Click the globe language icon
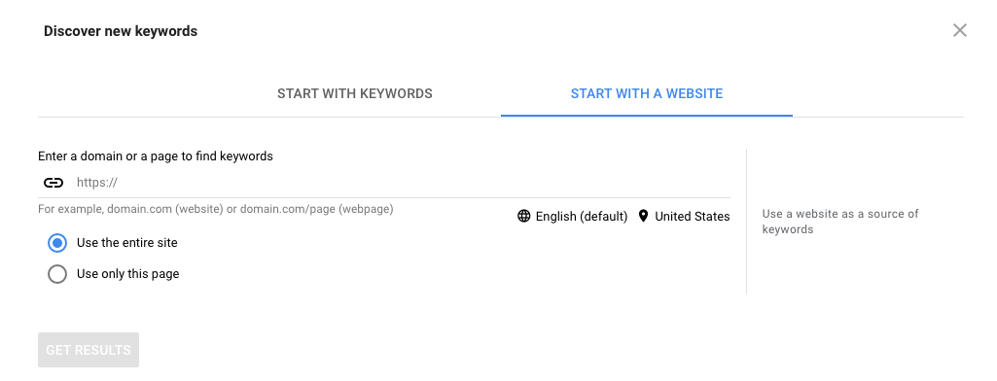This screenshot has width=997, height=381. 524,216
